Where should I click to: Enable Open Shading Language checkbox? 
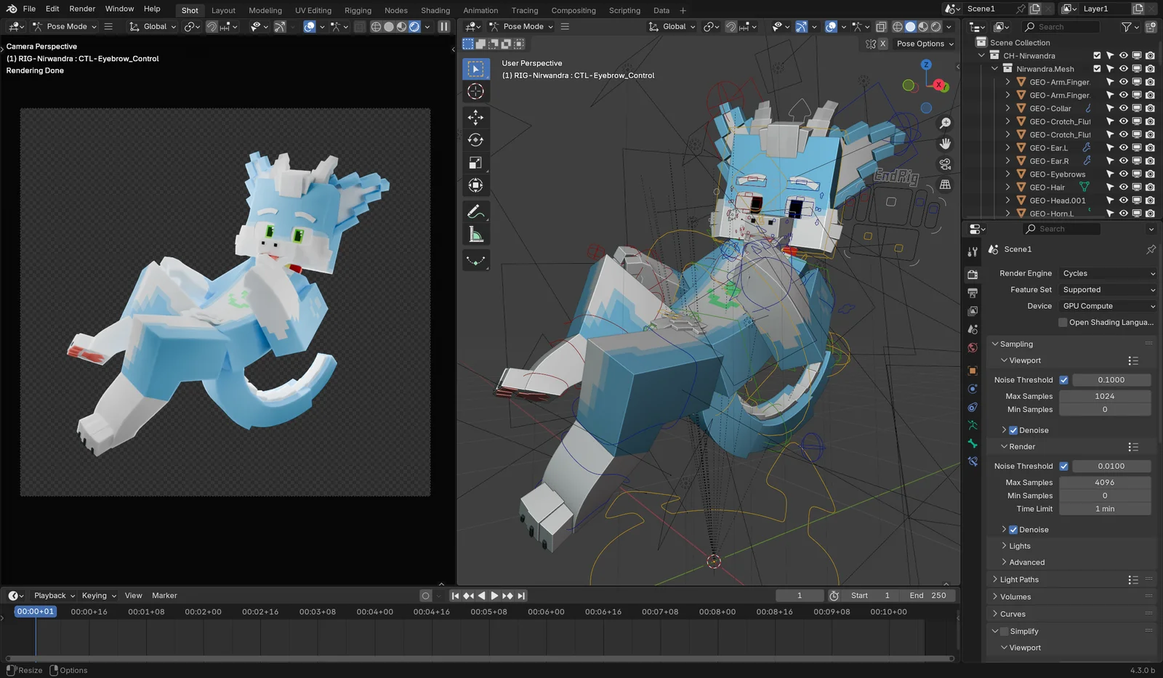1063,323
